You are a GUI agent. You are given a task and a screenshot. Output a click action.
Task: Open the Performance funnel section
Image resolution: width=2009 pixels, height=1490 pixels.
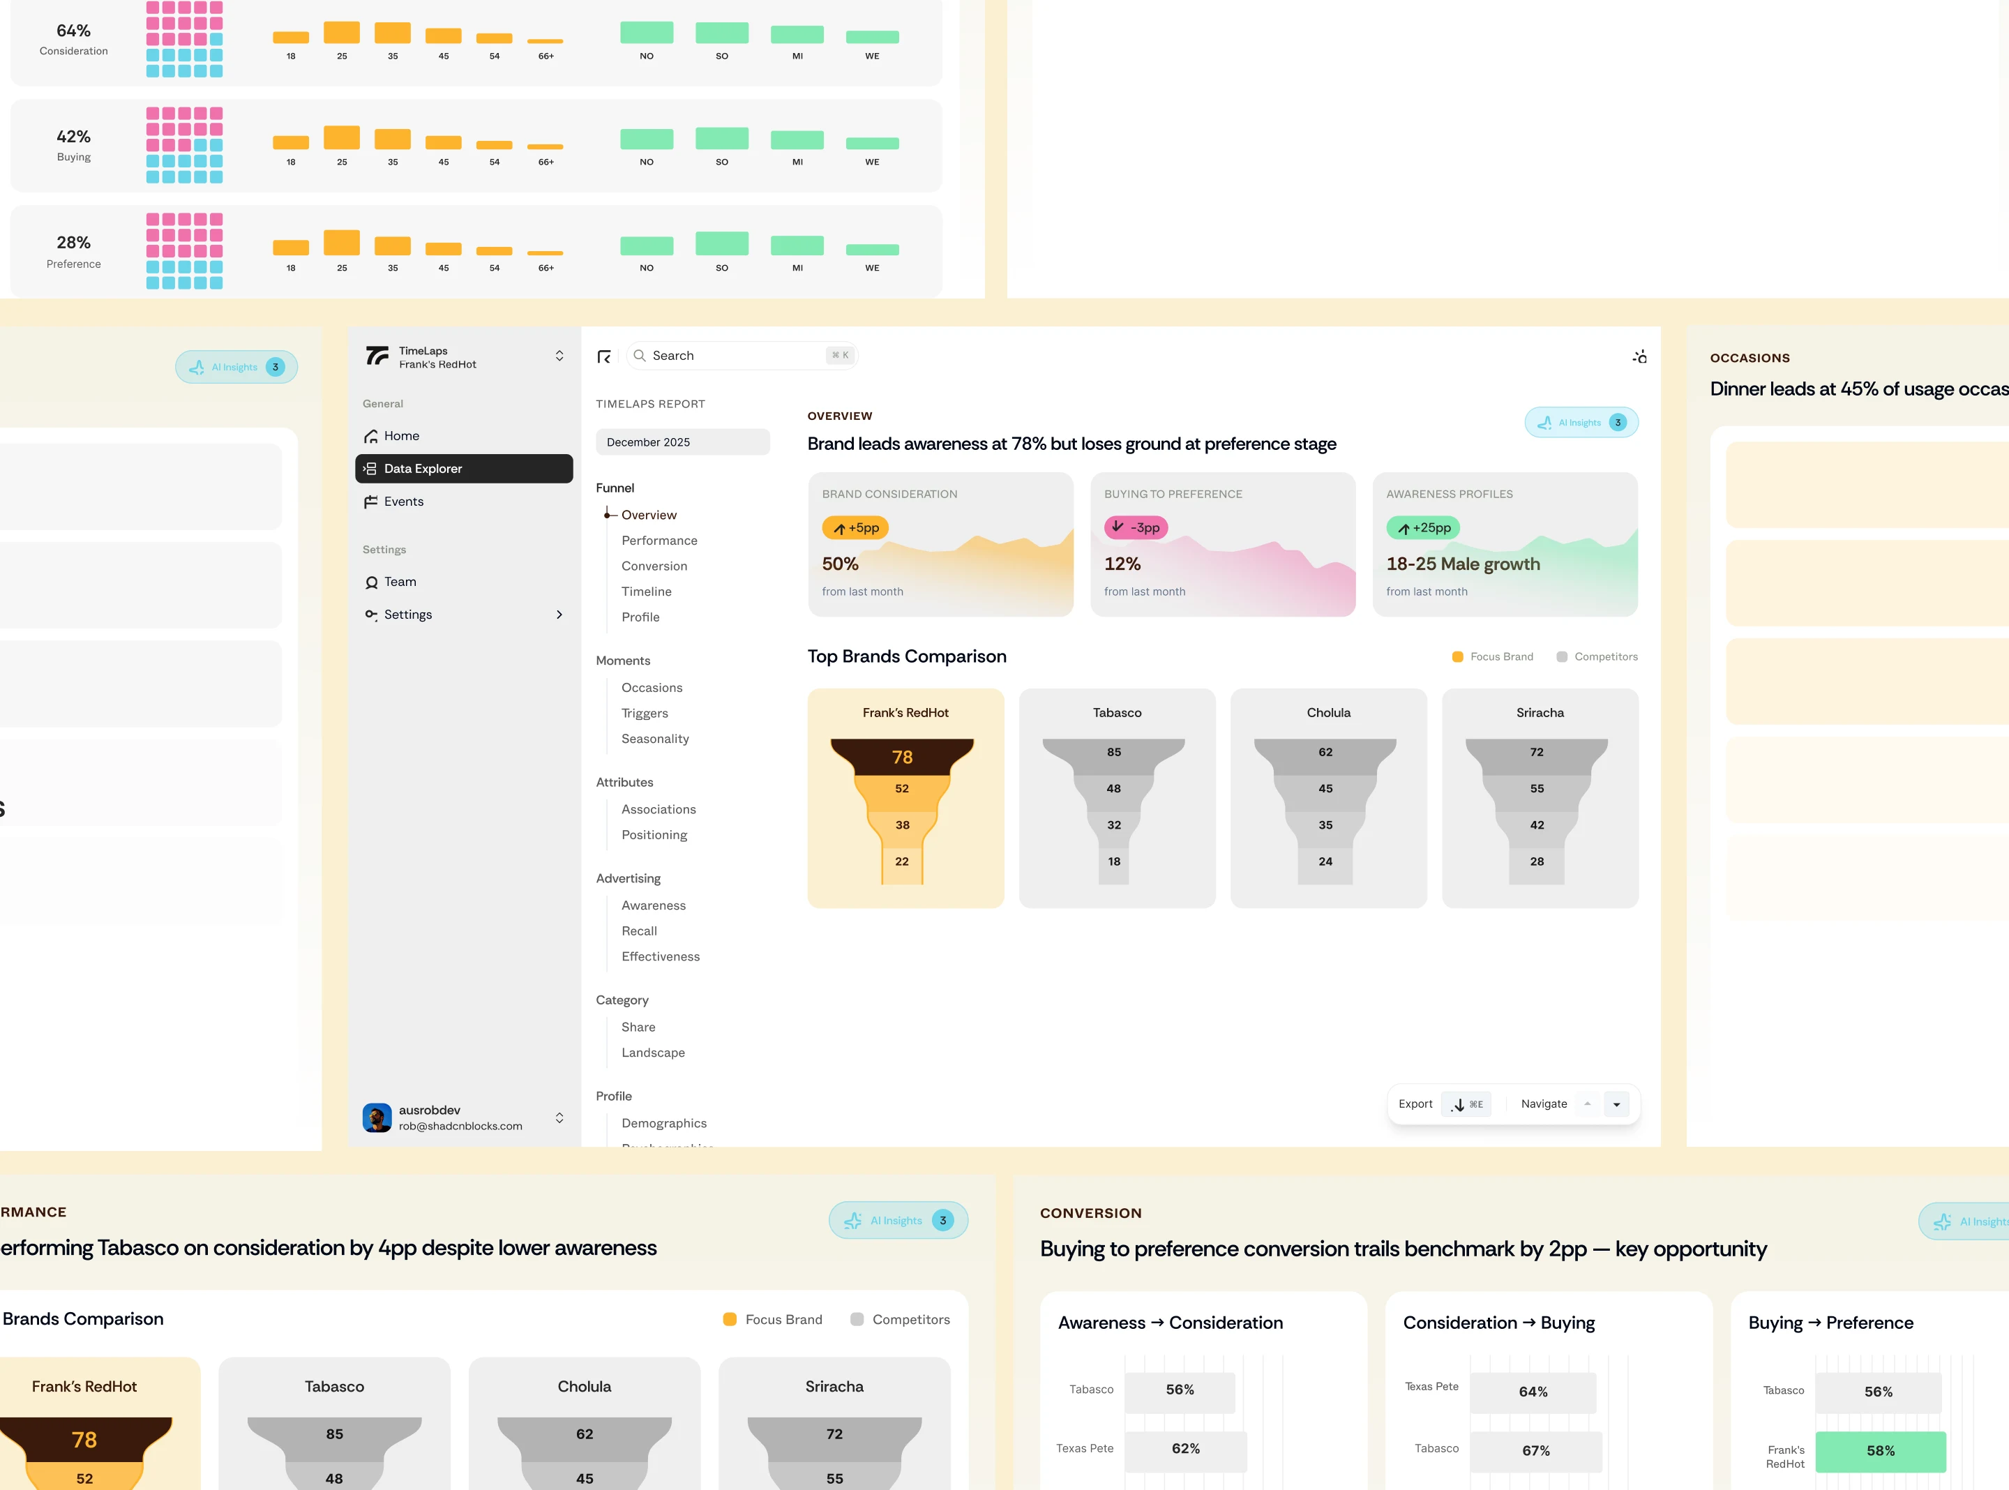[659, 541]
